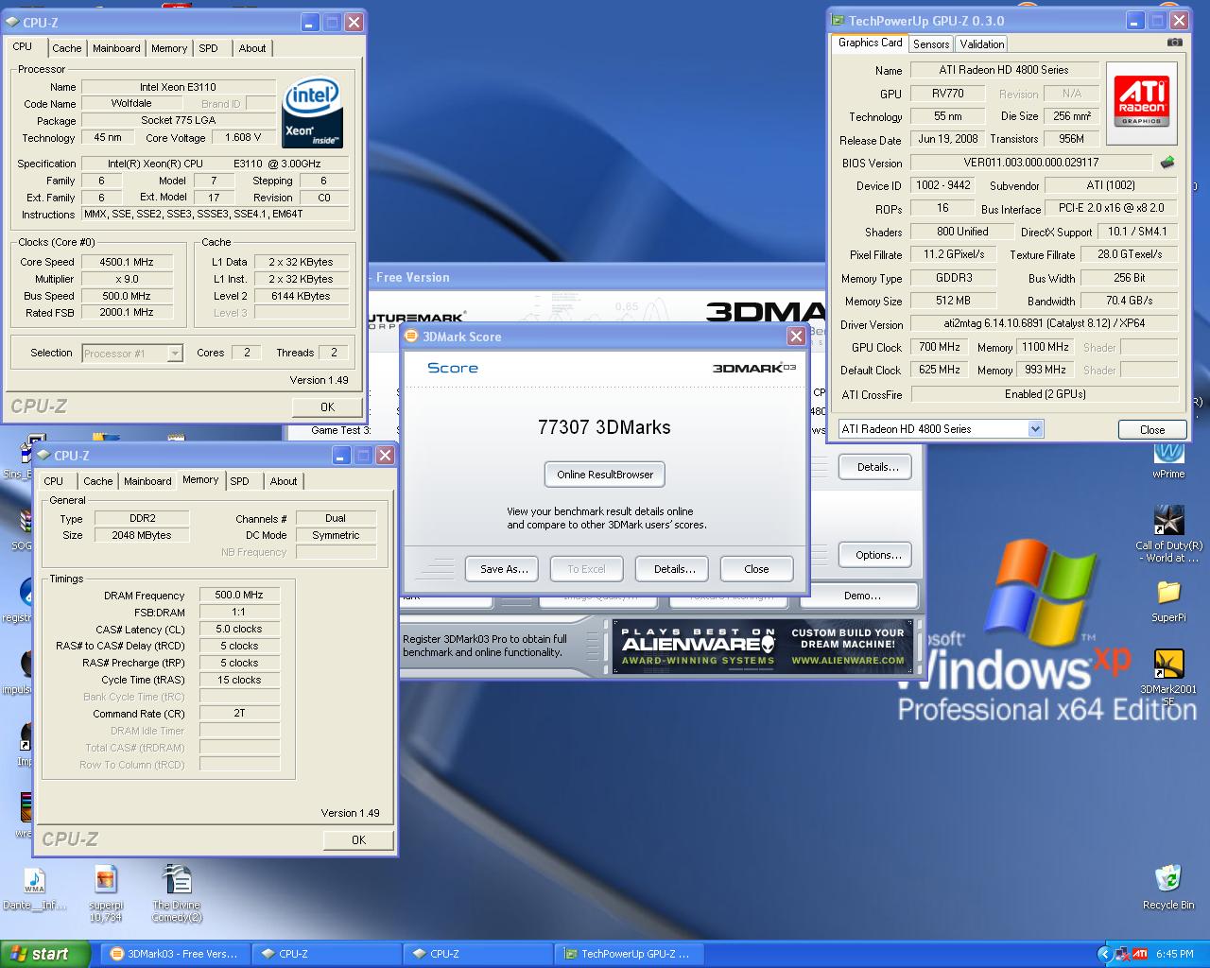Click the GPU-Z screenshot camera icon
Viewport: 1210px width, 968px height.
[1174, 43]
